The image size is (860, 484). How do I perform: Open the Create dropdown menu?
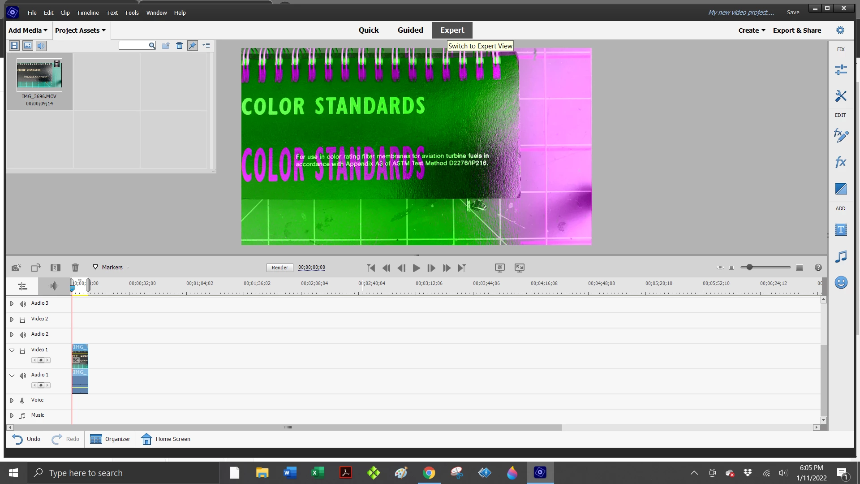tap(752, 30)
